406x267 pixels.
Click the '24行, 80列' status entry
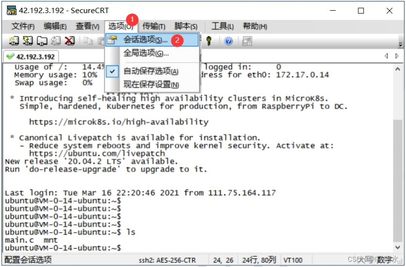coord(259,260)
